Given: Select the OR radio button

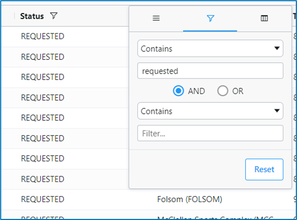Looking at the screenshot, I should tap(223, 91).
